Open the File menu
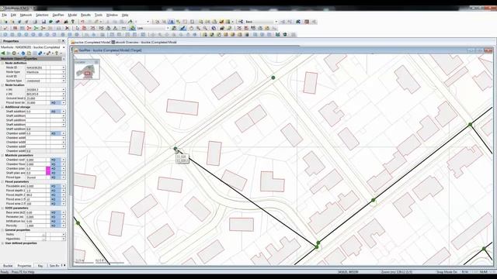Screen dimensions: 497x279 click(4, 15)
